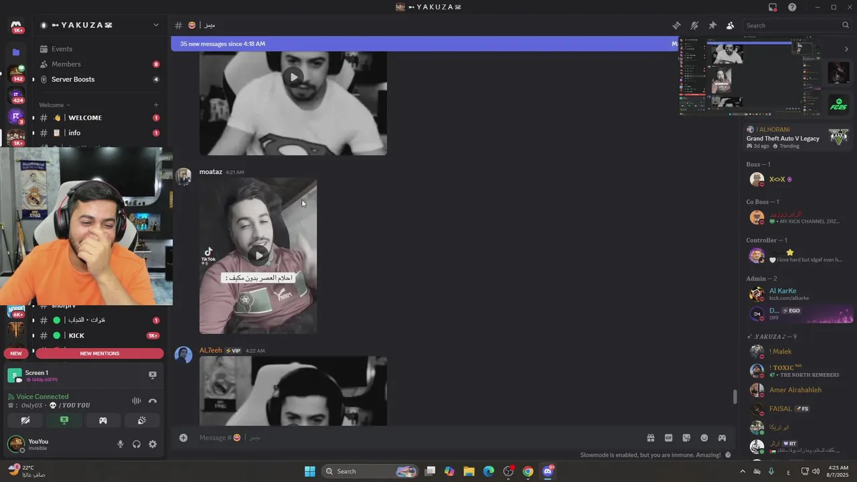Open FAISAL member profile
The image size is (857, 482).
pos(797,408)
